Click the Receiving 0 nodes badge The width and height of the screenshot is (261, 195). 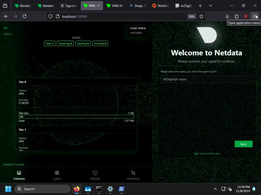coord(65,43)
